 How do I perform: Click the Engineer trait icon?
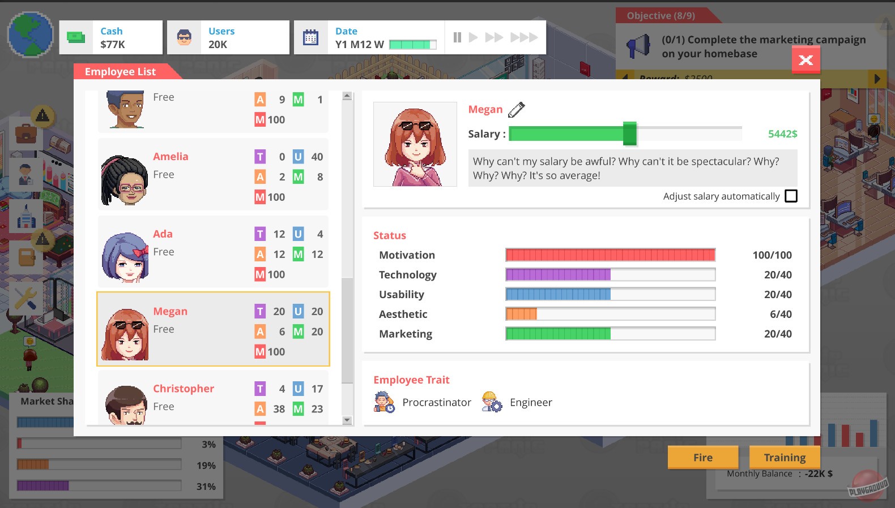click(x=492, y=402)
